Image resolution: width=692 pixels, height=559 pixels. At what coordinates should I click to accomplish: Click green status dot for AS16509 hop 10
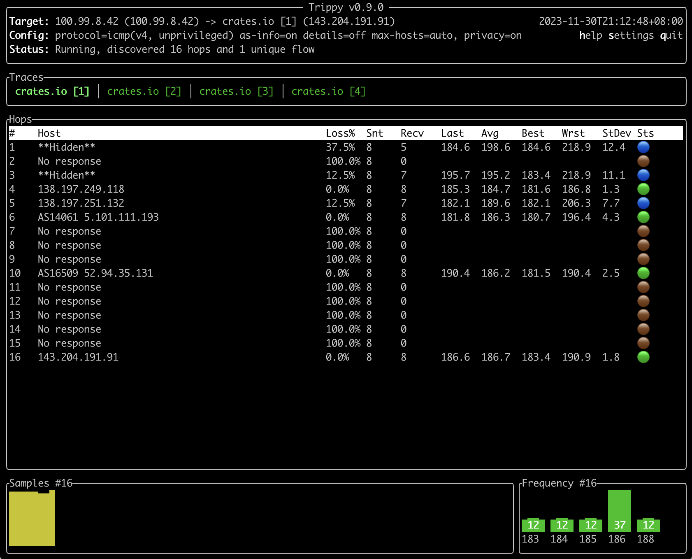point(643,273)
